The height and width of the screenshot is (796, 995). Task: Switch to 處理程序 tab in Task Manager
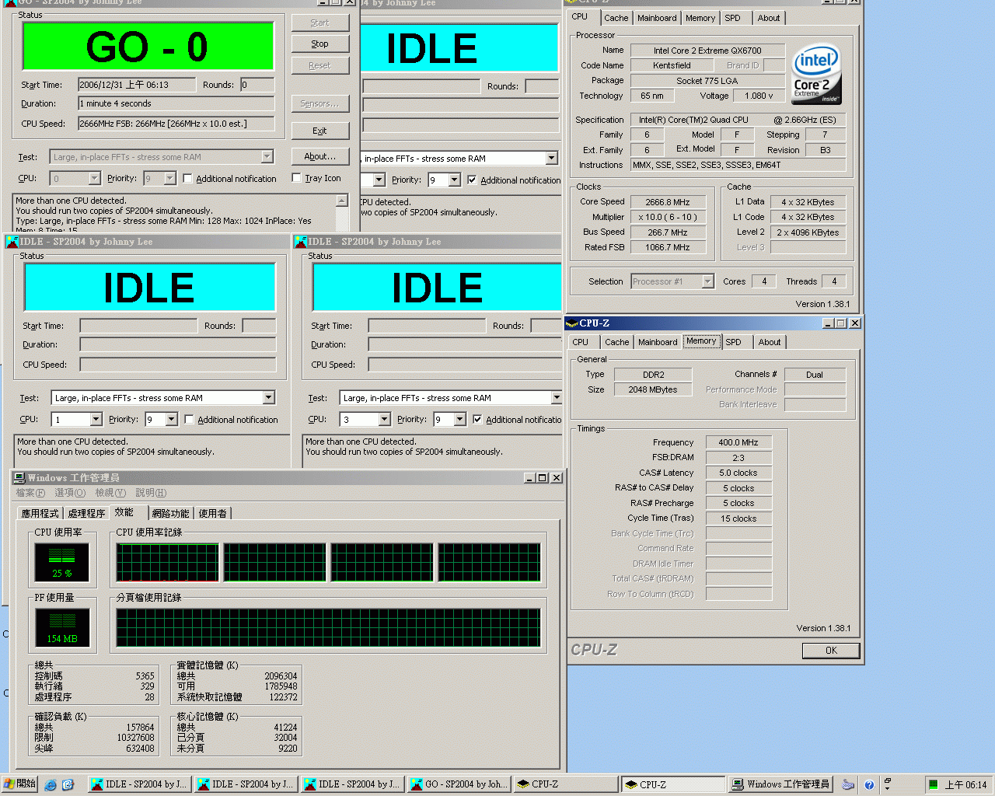coord(86,513)
